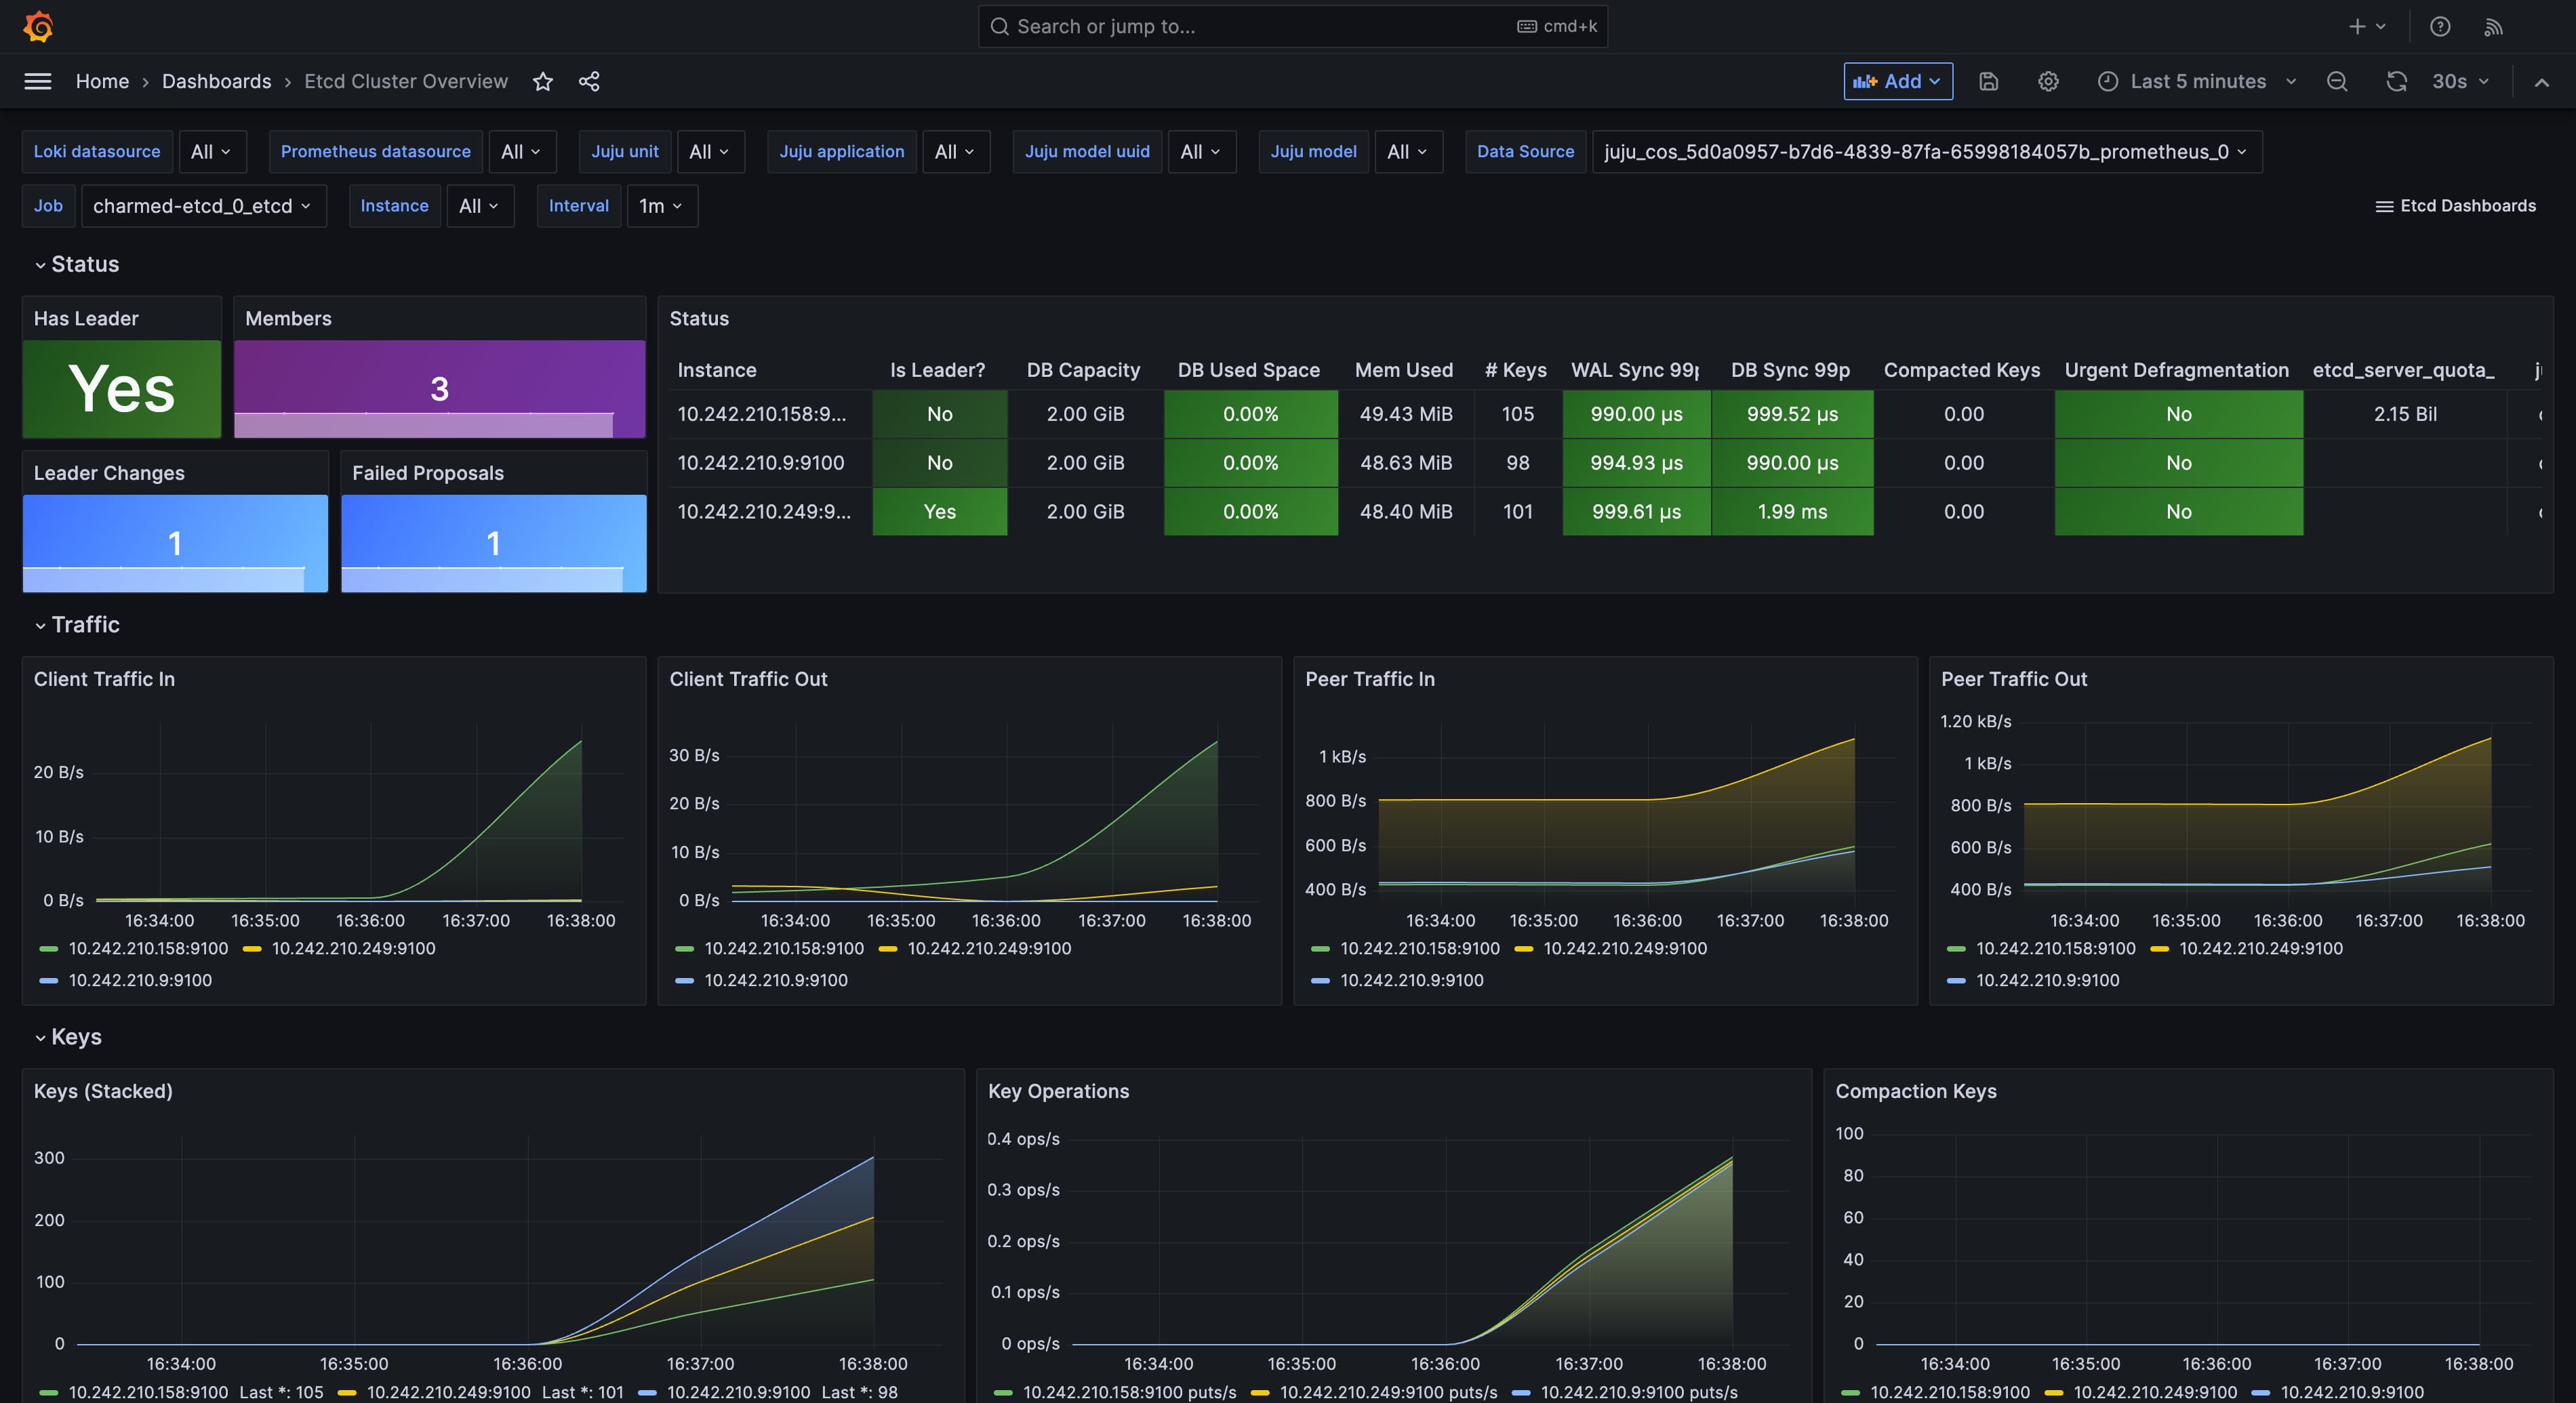Sort Status table by Urgent Defragmentation column
The width and height of the screenshot is (2576, 1403).
point(2176,370)
